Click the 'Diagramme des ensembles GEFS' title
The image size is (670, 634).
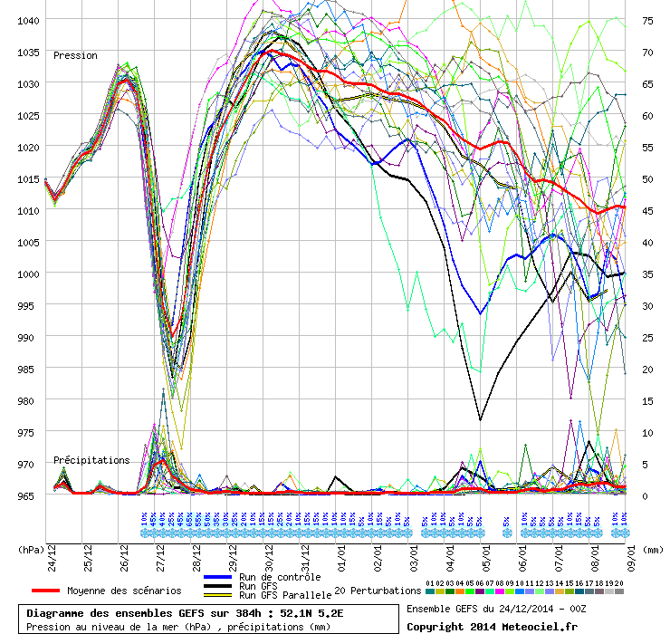(x=117, y=613)
